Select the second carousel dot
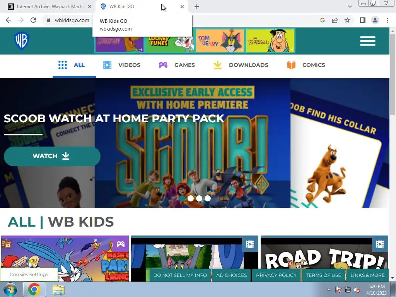This screenshot has height=297, width=396. pos(191,198)
